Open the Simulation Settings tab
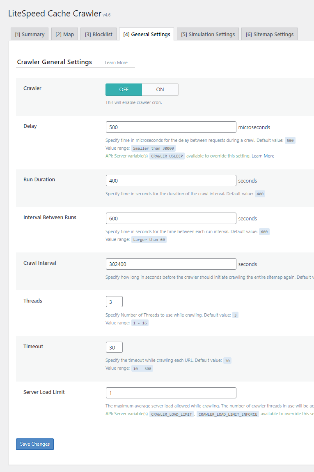Viewport: 314px width, 472px height. [208, 34]
